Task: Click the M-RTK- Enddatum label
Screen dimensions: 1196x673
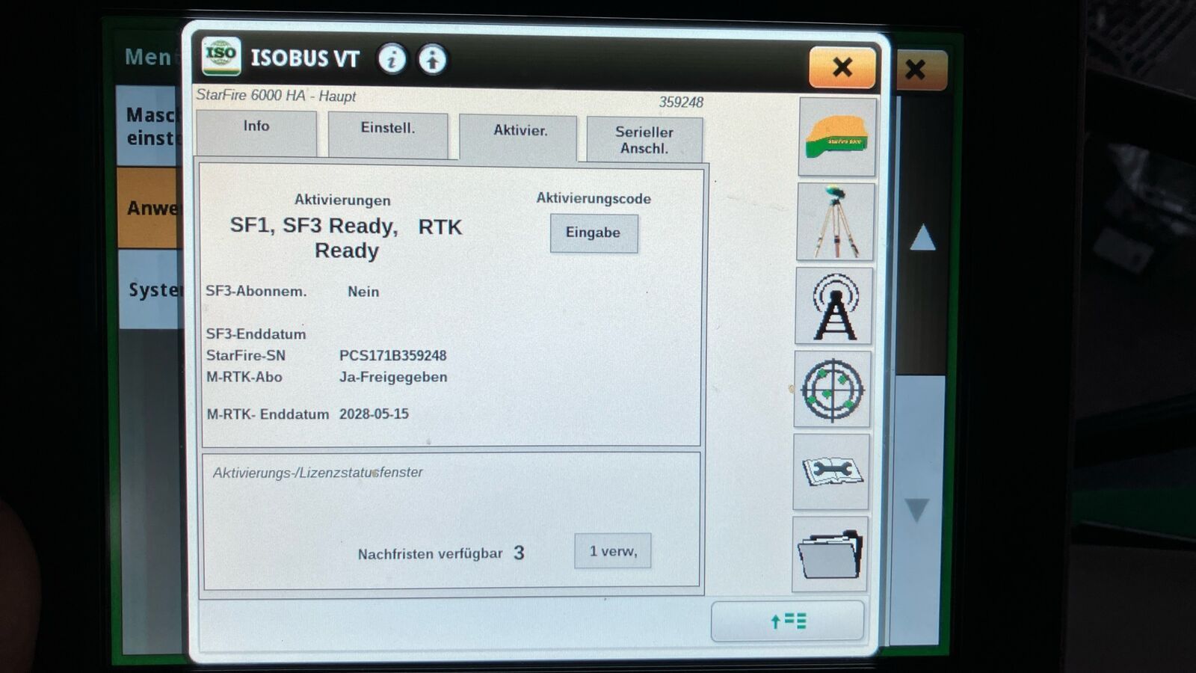Action: pyautogui.click(x=268, y=414)
